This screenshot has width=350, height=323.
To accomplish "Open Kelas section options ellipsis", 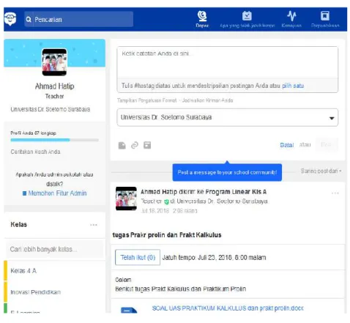I will coord(94,225).
